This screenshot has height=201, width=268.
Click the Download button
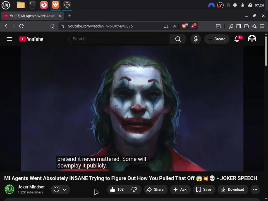tap(233, 189)
